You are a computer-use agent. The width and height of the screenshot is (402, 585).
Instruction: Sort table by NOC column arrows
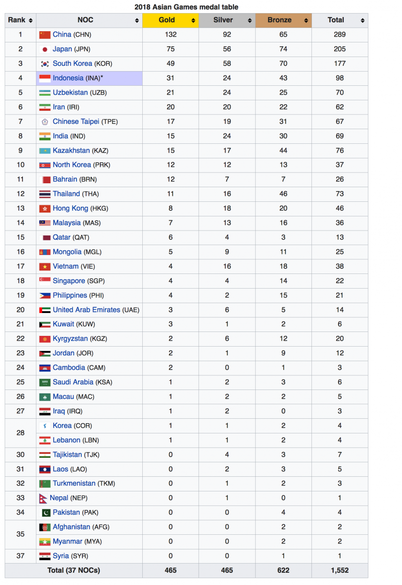click(137, 20)
